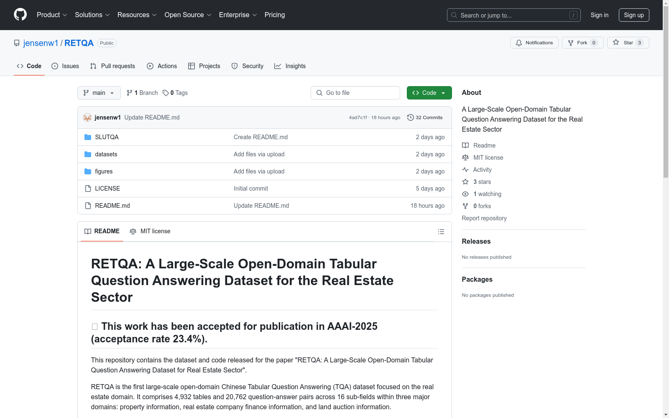
Task: Switch to the Code tab
Action: pos(29,66)
